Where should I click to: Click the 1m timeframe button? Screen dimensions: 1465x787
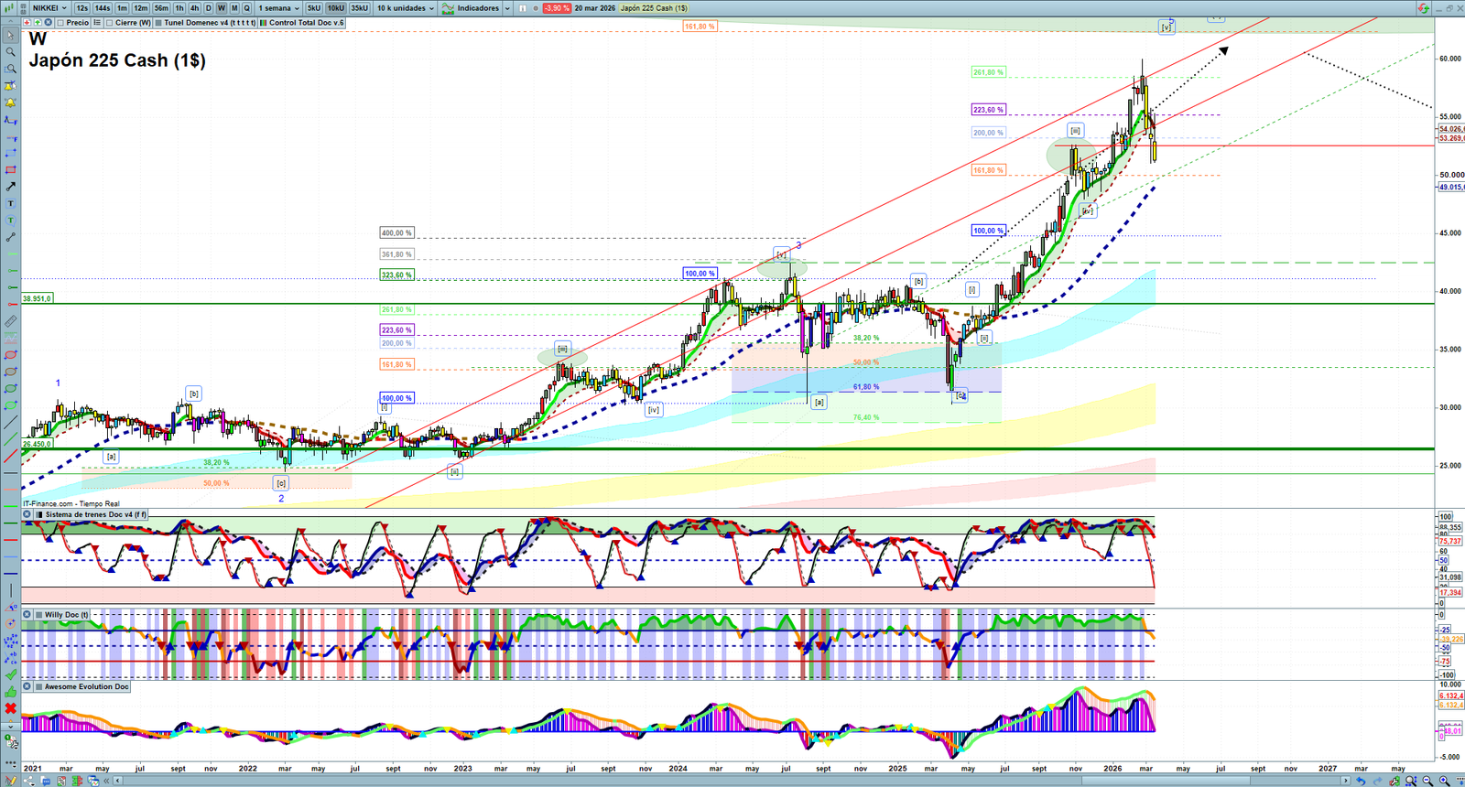122,8
